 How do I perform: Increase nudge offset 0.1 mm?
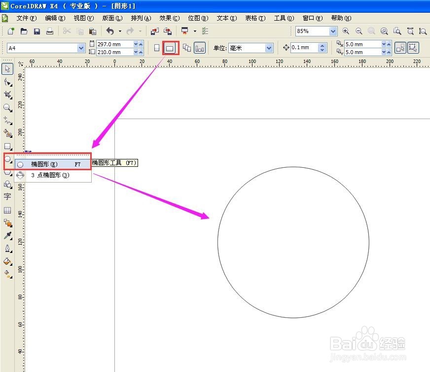coord(322,45)
